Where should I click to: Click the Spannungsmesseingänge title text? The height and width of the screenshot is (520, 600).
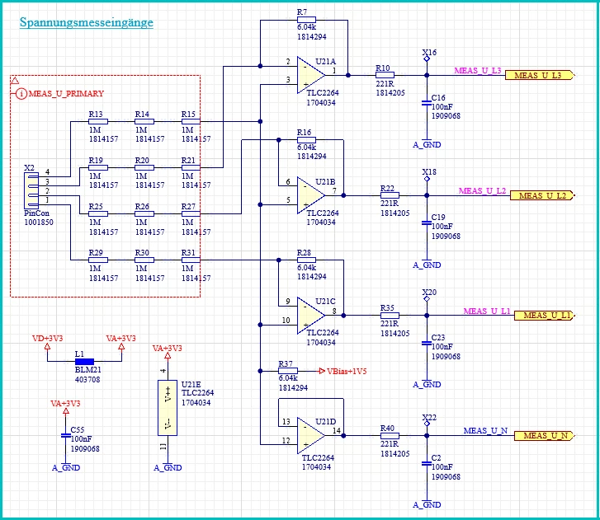[87, 22]
